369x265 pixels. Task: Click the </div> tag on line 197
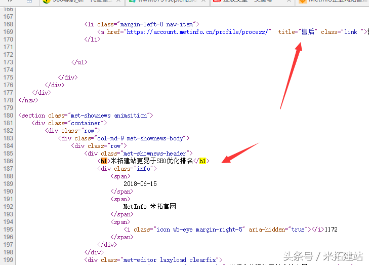(107, 245)
